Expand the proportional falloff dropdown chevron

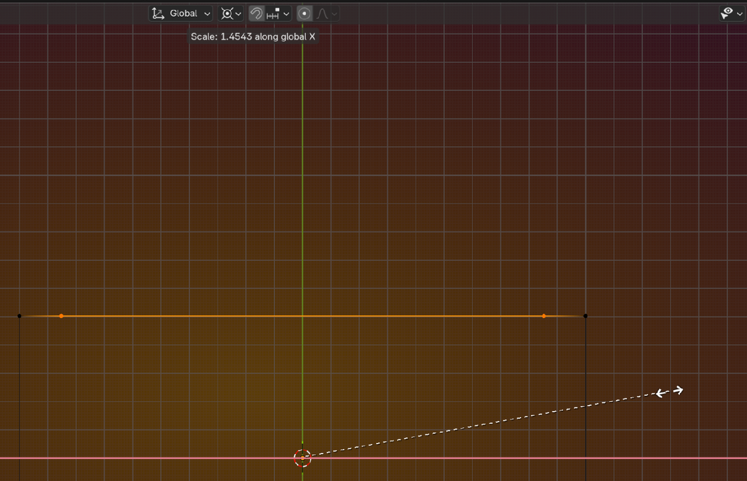point(334,13)
